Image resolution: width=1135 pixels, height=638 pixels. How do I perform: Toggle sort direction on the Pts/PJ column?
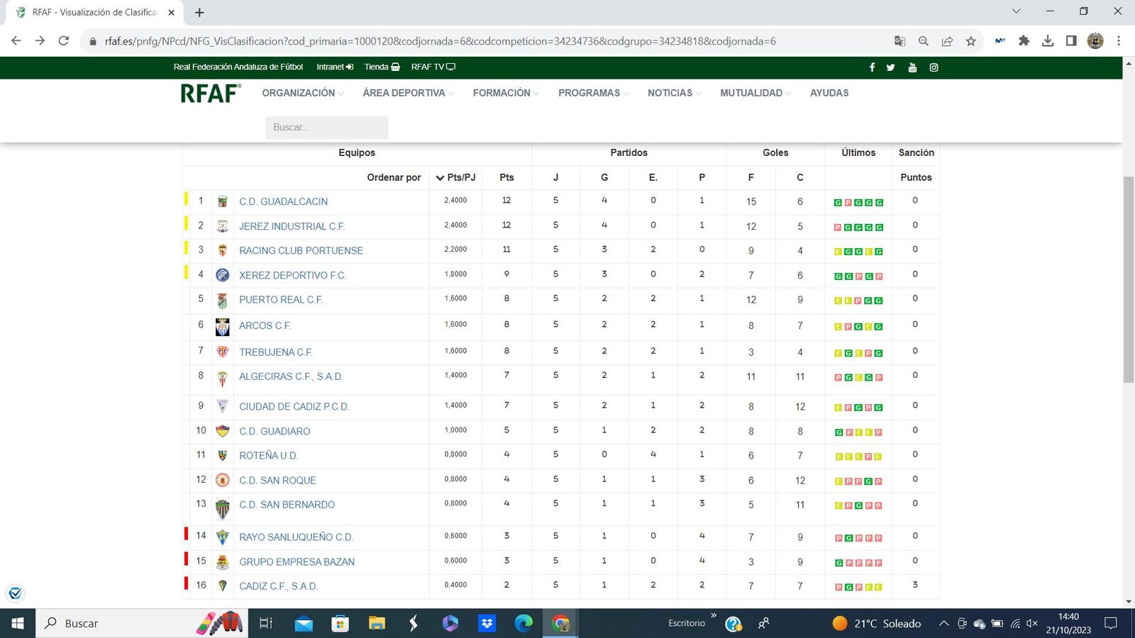pos(441,178)
